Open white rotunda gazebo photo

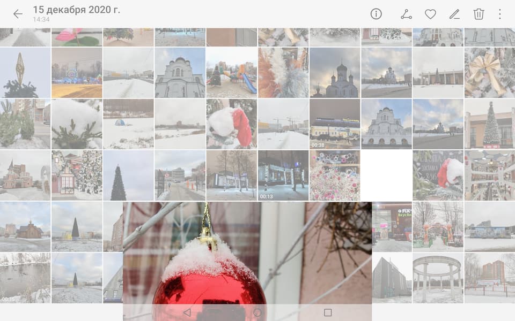point(438,278)
